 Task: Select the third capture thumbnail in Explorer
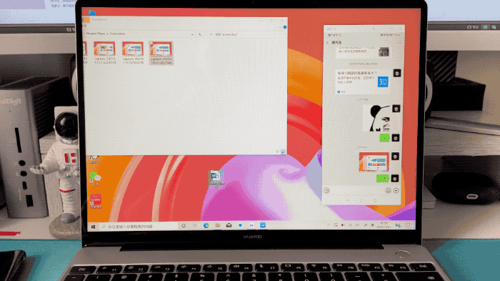[161, 53]
